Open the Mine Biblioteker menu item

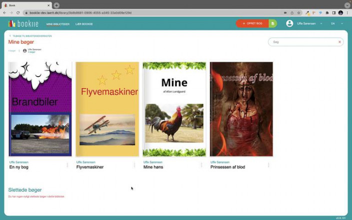tap(57, 24)
